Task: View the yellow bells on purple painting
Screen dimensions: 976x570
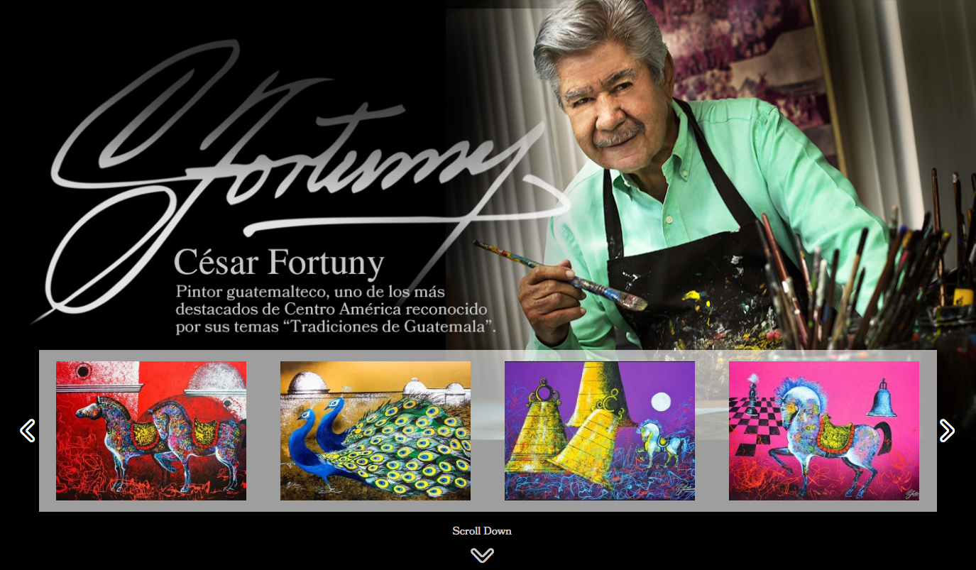Action: 600,431
